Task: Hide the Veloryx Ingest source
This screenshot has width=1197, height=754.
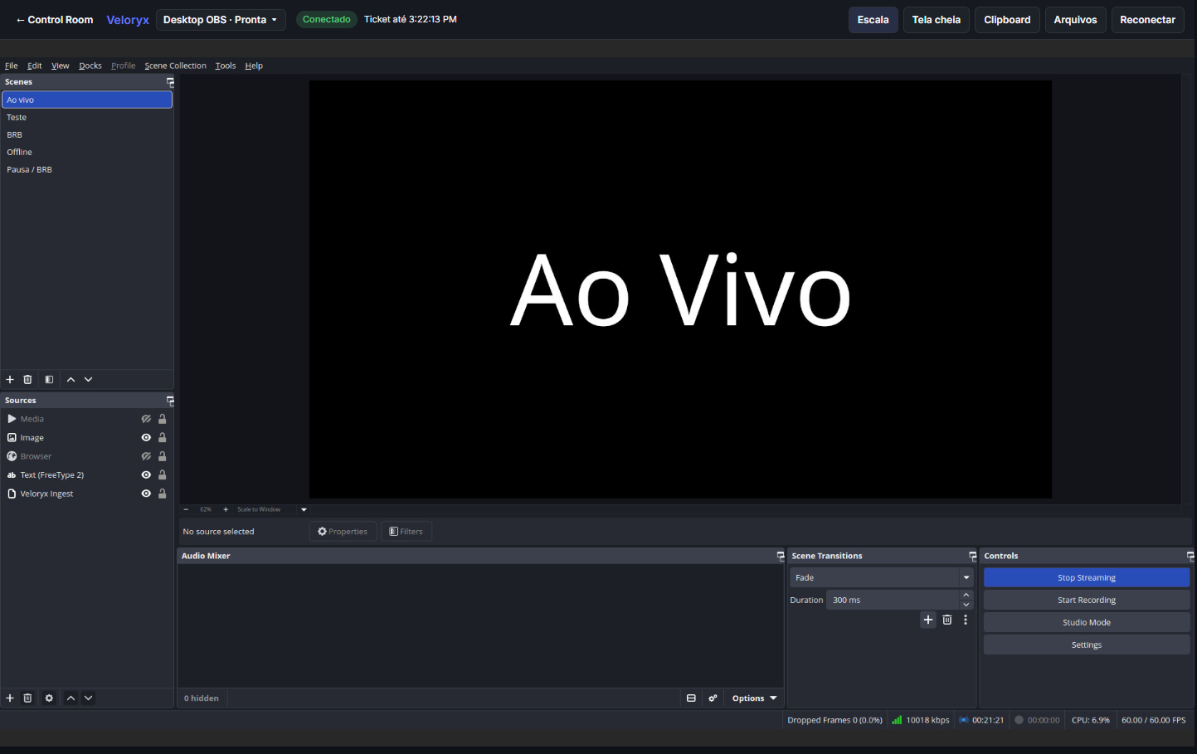Action: coord(146,494)
